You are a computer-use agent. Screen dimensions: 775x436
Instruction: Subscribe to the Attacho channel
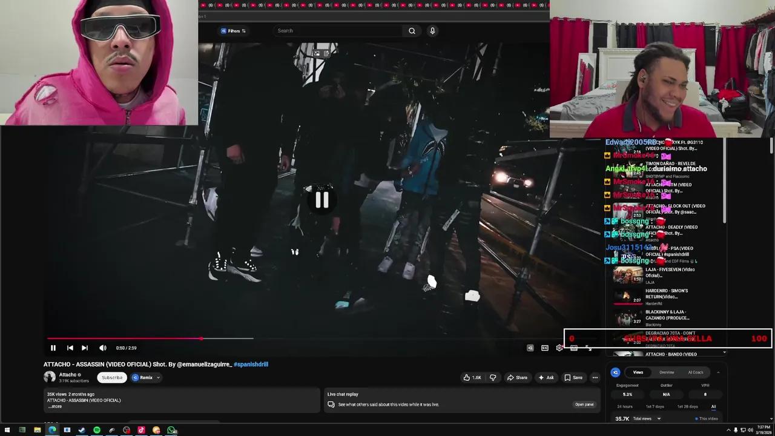tap(112, 377)
